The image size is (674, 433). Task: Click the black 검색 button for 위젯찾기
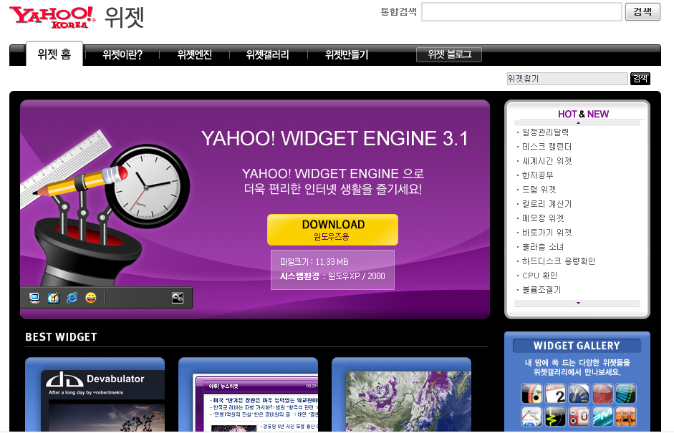(640, 79)
